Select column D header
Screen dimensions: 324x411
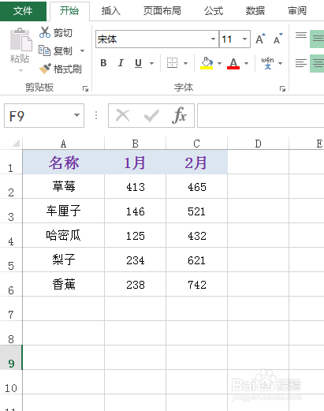pyautogui.click(x=258, y=144)
